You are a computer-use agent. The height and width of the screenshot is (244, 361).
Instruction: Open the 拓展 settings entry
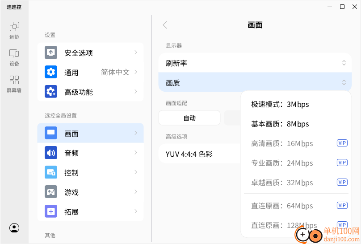click(91, 211)
